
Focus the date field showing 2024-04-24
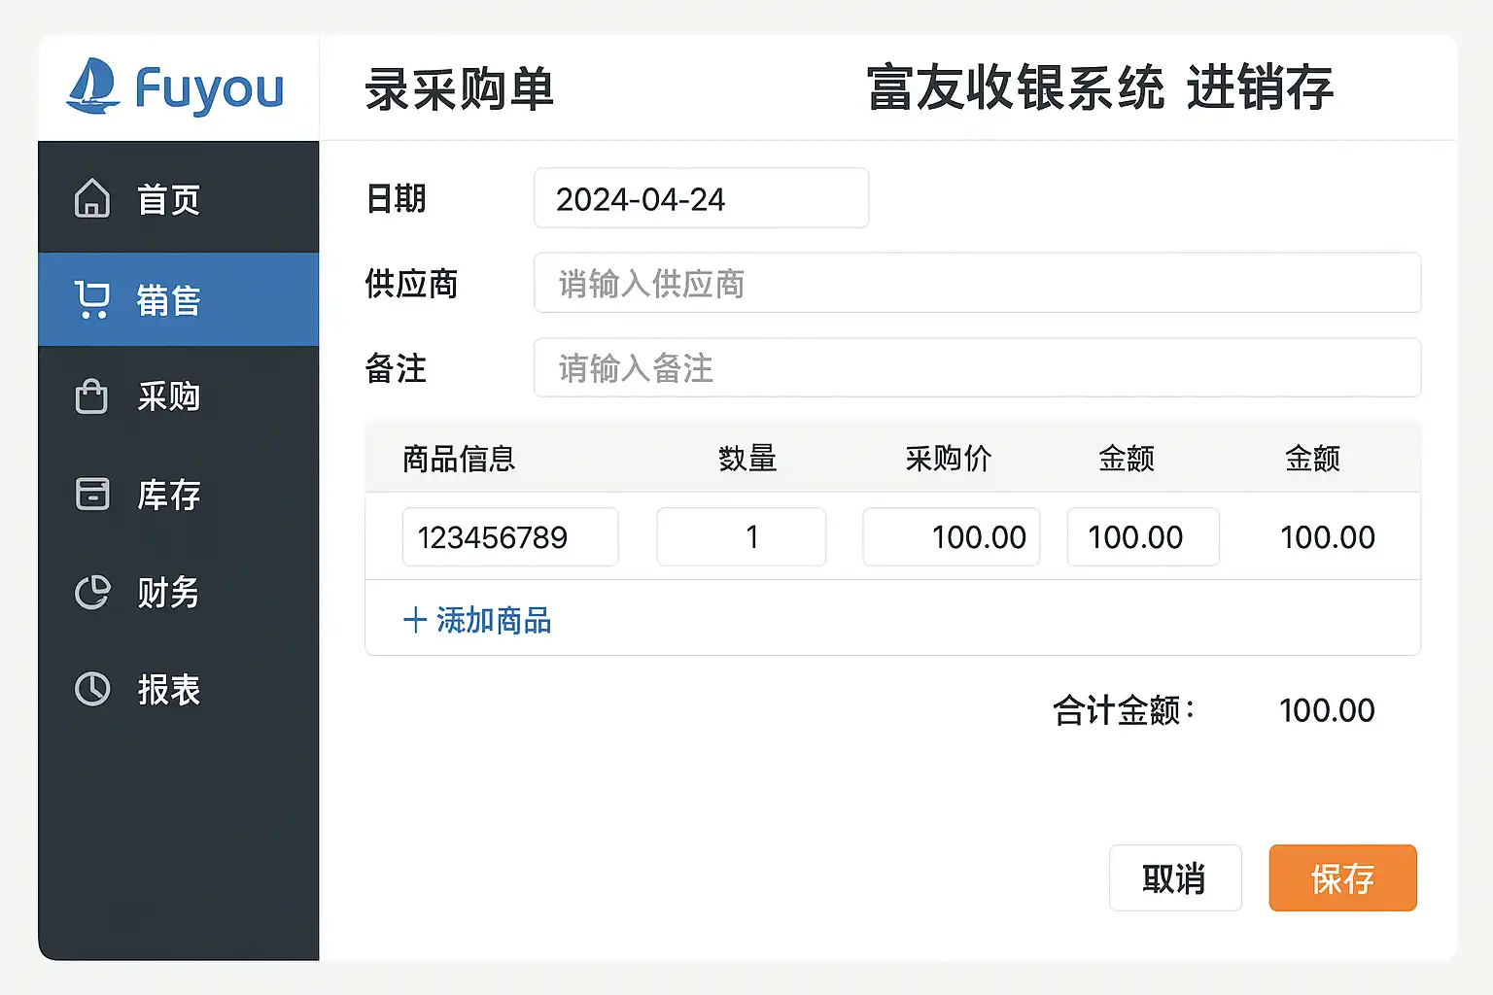pos(701,198)
